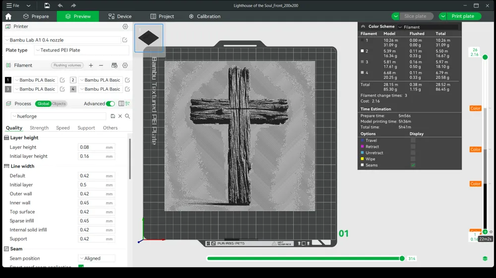Open the Seam position Aligned dropdown

point(97,258)
